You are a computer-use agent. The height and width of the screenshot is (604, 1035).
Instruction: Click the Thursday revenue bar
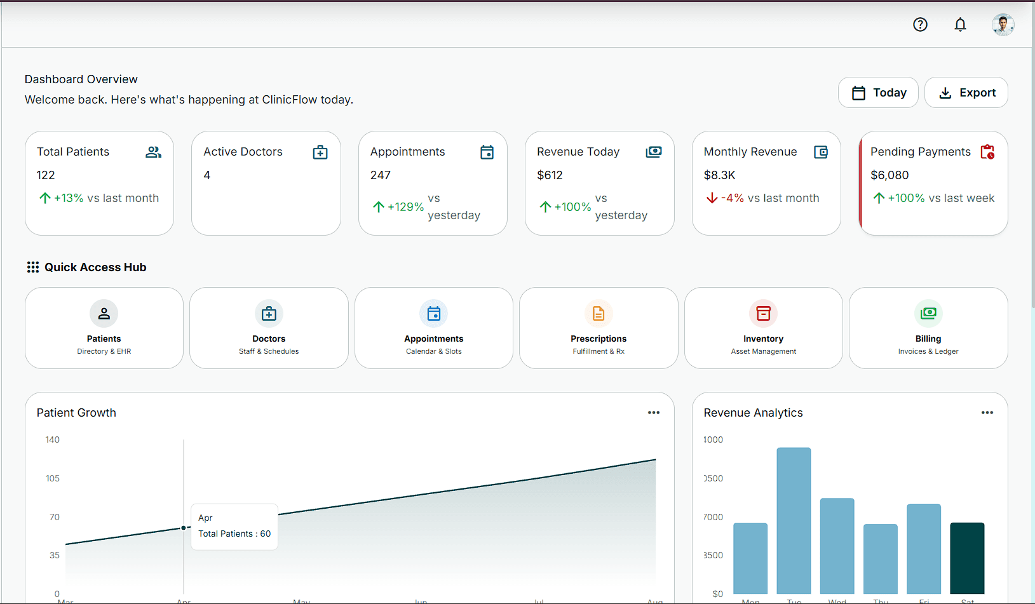[881, 559]
